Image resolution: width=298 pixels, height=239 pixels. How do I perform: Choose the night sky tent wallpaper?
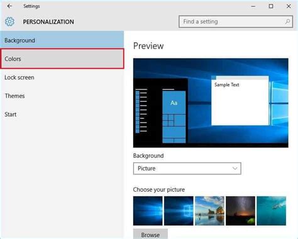point(240,211)
